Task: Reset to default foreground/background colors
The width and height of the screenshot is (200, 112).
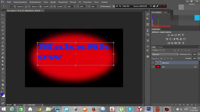Action: pos(1,91)
